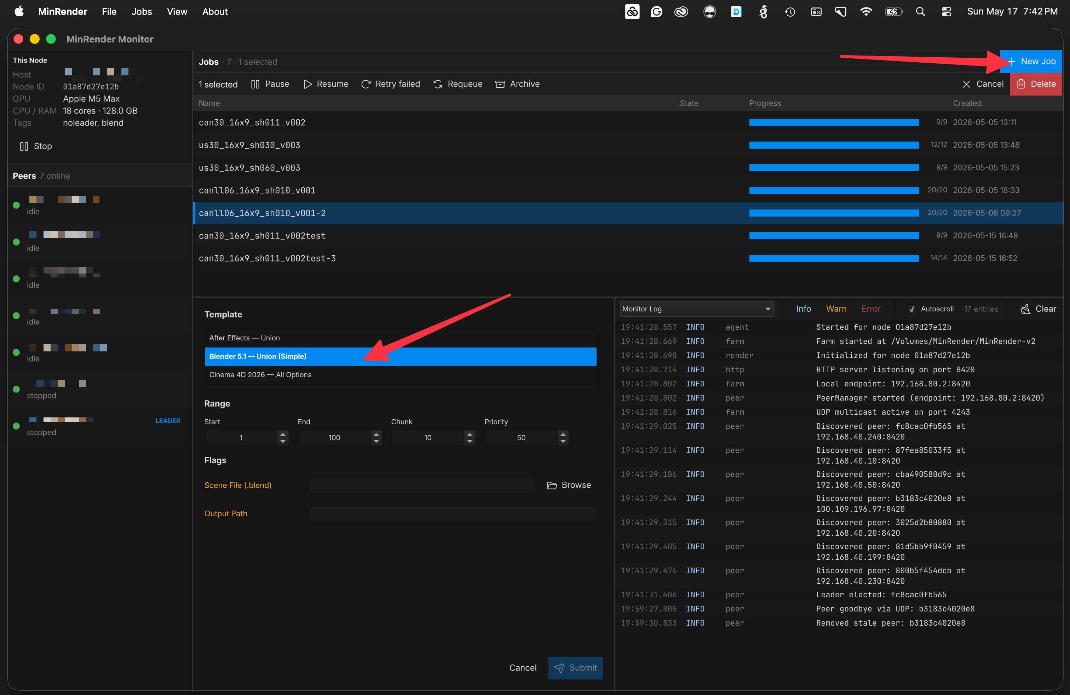Open the Monitor Log dropdown
This screenshot has width=1070, height=695.
697,309
